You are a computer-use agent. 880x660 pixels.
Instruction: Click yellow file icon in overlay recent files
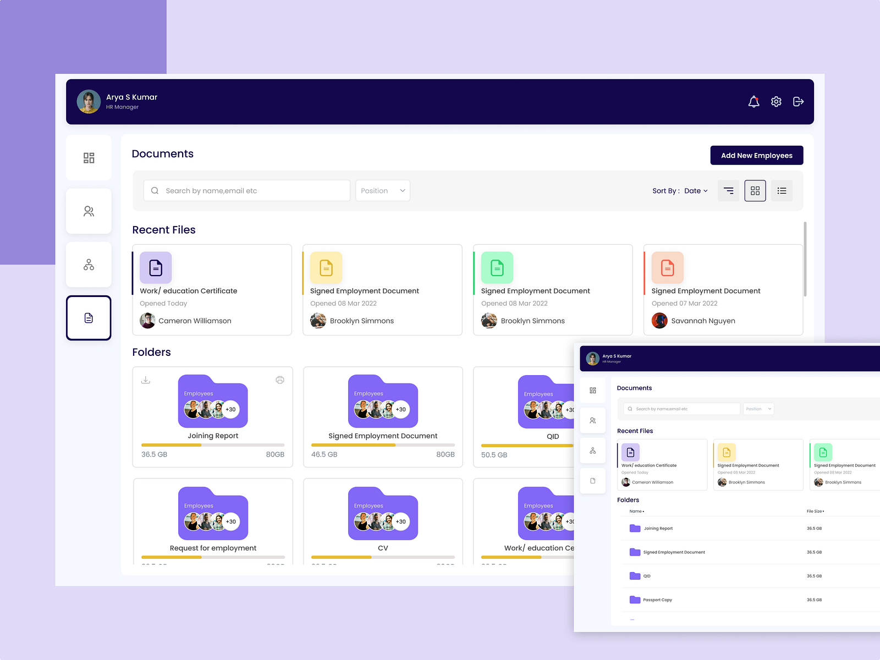tap(727, 452)
